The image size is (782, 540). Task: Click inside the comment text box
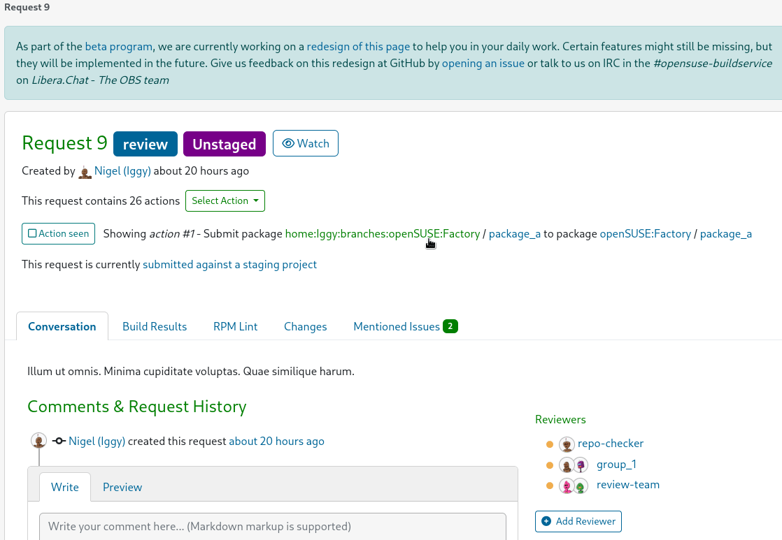click(273, 527)
